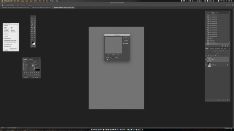Screen dimensions: 234x131
Task: Delete current state in History panel
Action: coord(227,46)
